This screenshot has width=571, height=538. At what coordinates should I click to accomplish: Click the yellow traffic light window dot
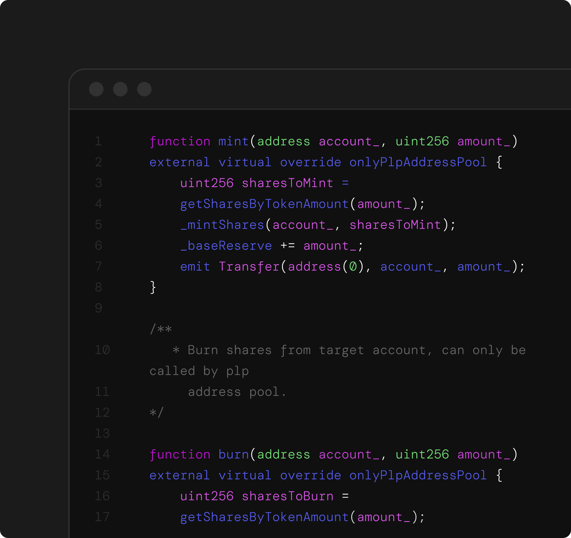pyautogui.click(x=120, y=89)
